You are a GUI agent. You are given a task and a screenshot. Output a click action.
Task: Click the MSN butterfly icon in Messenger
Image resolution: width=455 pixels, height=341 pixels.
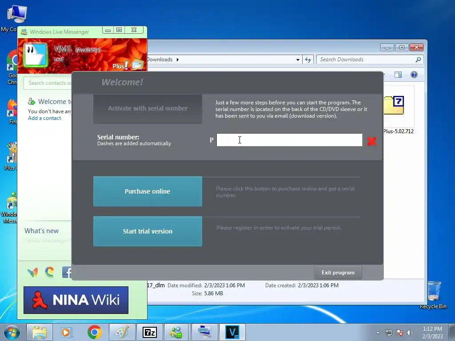[32, 272]
